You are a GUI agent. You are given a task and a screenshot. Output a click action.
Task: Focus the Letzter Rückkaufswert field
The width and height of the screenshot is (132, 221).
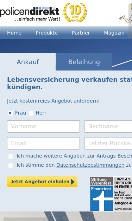point(108,143)
